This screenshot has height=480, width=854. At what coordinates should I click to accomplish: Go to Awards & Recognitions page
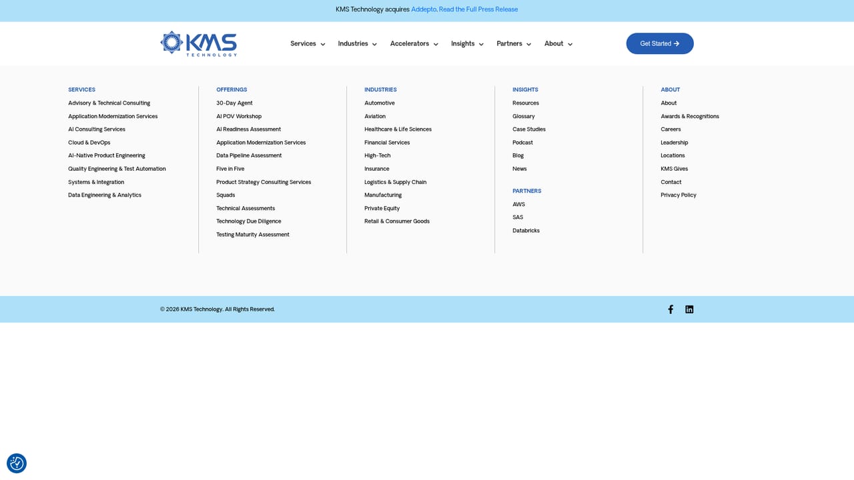pyautogui.click(x=690, y=117)
